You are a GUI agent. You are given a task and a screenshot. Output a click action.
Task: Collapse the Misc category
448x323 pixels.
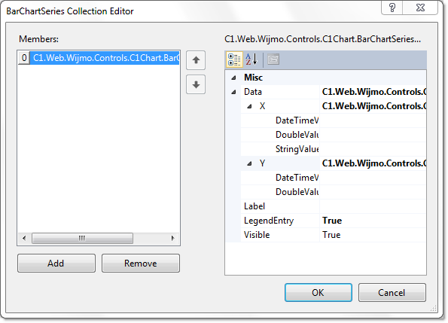click(x=233, y=78)
